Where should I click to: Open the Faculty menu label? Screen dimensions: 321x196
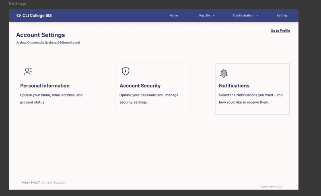(x=204, y=16)
